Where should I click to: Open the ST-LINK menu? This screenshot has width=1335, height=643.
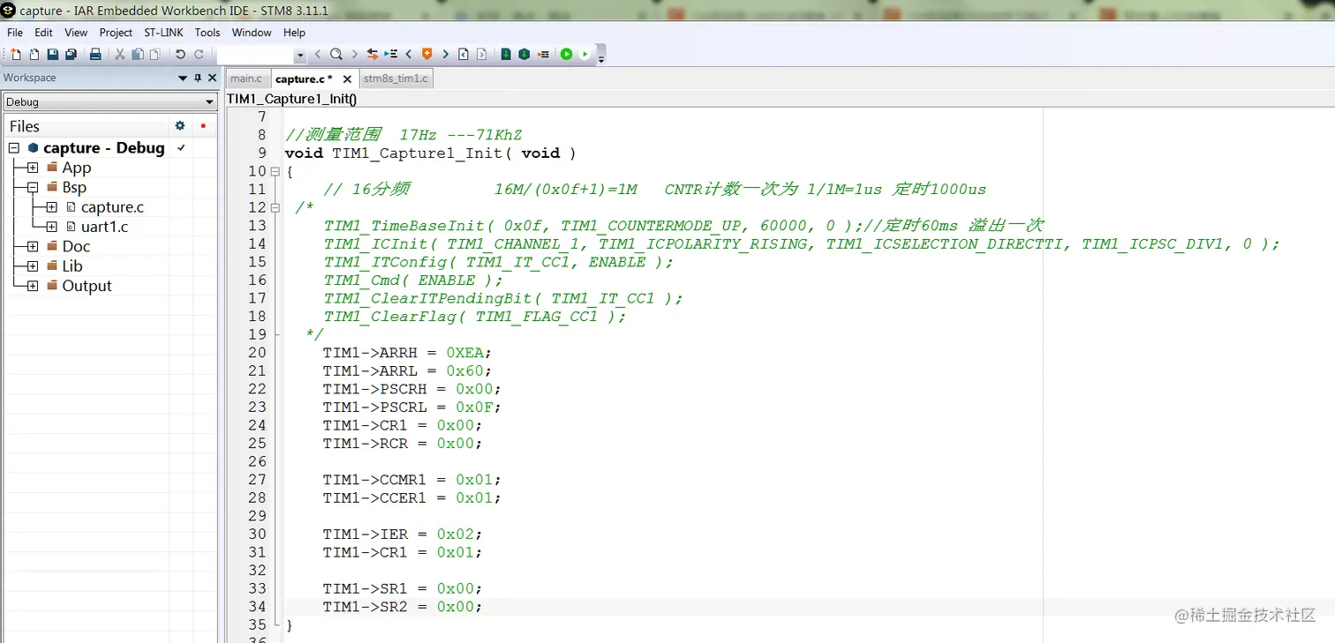coord(163,33)
